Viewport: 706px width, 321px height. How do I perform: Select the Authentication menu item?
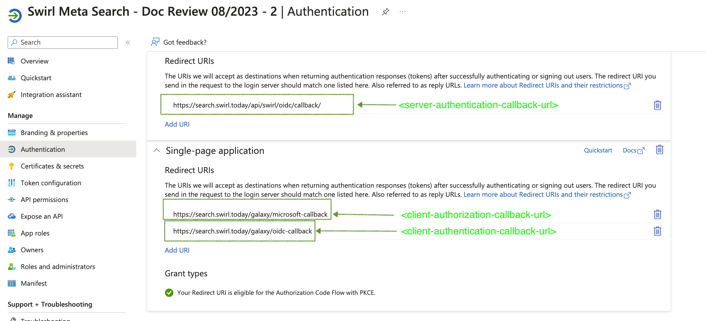[x=68, y=149]
